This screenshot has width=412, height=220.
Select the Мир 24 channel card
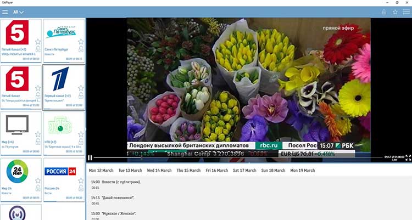pyautogui.click(x=21, y=180)
